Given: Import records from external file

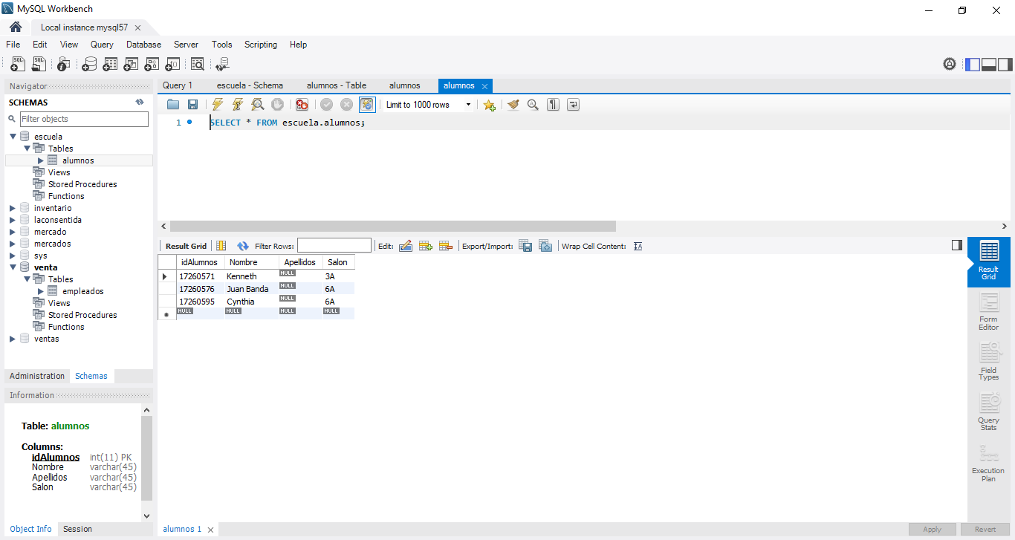Looking at the screenshot, I should [x=545, y=246].
